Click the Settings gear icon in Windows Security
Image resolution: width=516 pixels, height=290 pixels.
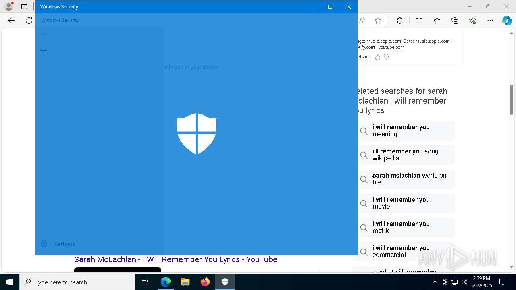44,244
